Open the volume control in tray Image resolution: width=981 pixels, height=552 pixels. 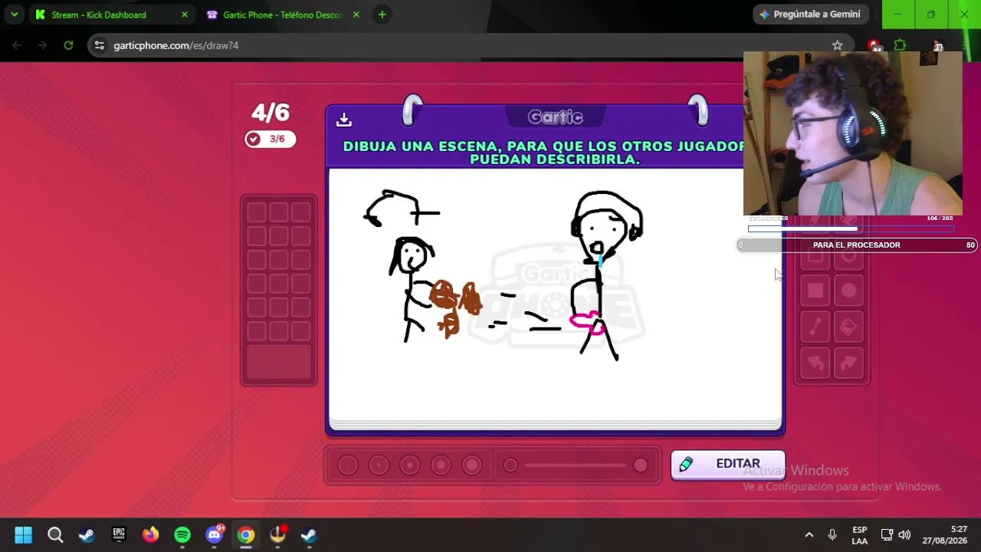coord(904,535)
